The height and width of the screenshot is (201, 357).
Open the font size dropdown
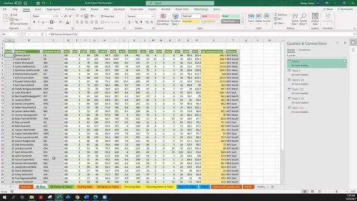[x=62, y=16]
